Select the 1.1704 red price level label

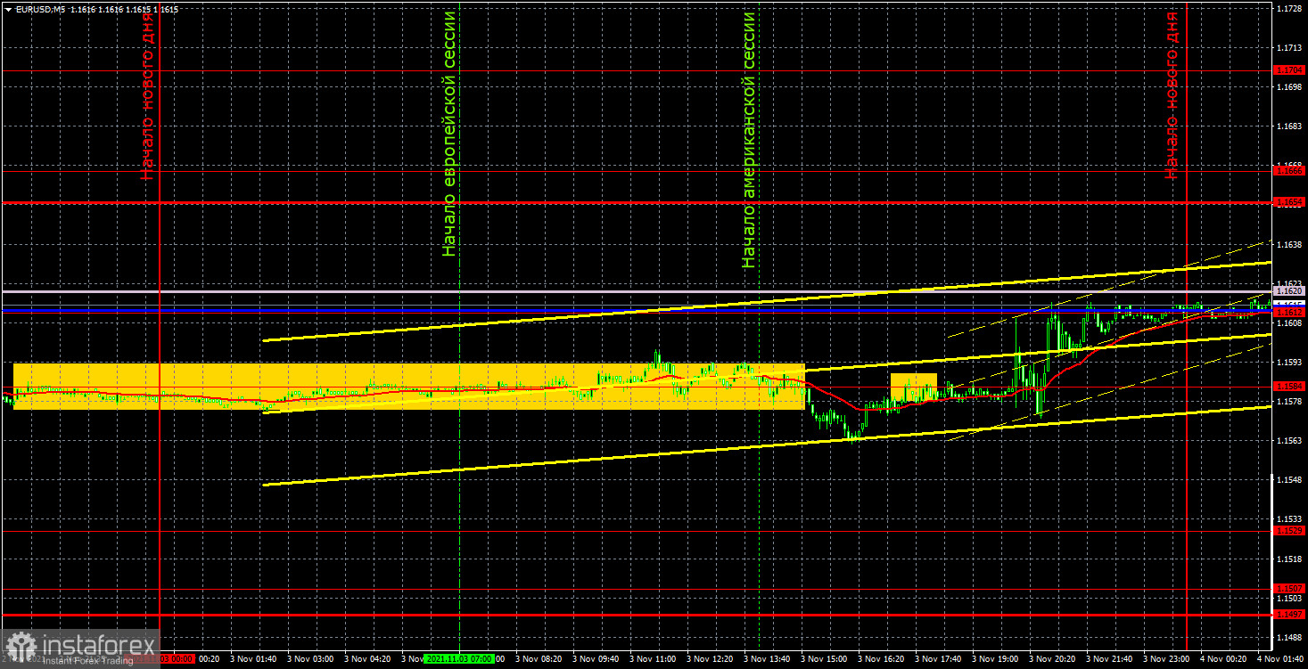pos(1290,69)
